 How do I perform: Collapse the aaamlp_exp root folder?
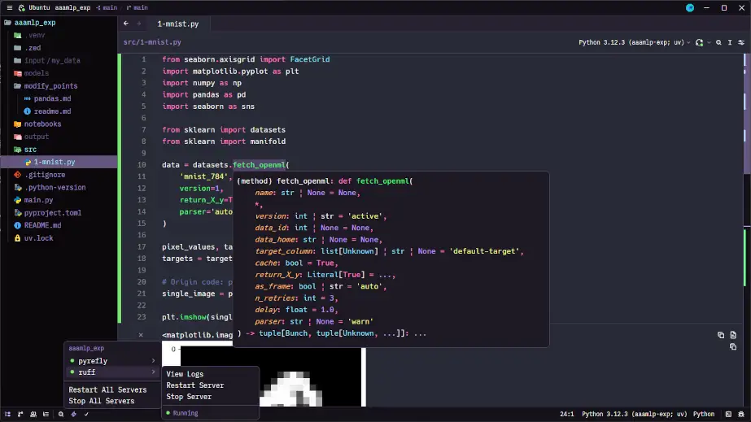coord(59,23)
